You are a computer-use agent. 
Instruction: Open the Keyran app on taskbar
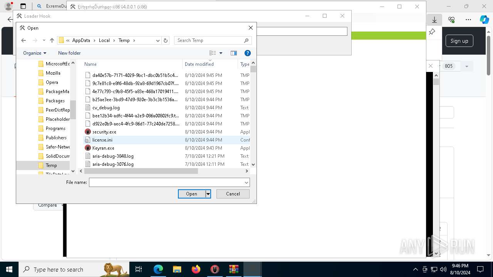coord(215,269)
